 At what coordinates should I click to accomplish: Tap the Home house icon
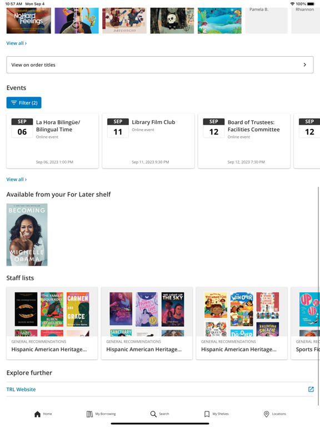(x=37, y=414)
